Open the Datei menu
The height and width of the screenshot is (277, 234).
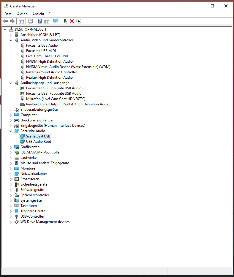pyautogui.click(x=9, y=14)
